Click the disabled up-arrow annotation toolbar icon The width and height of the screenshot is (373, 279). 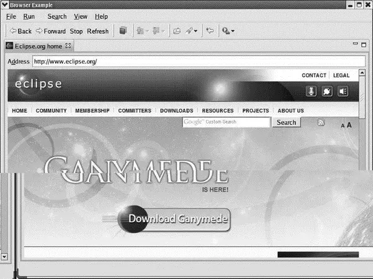[156, 31]
